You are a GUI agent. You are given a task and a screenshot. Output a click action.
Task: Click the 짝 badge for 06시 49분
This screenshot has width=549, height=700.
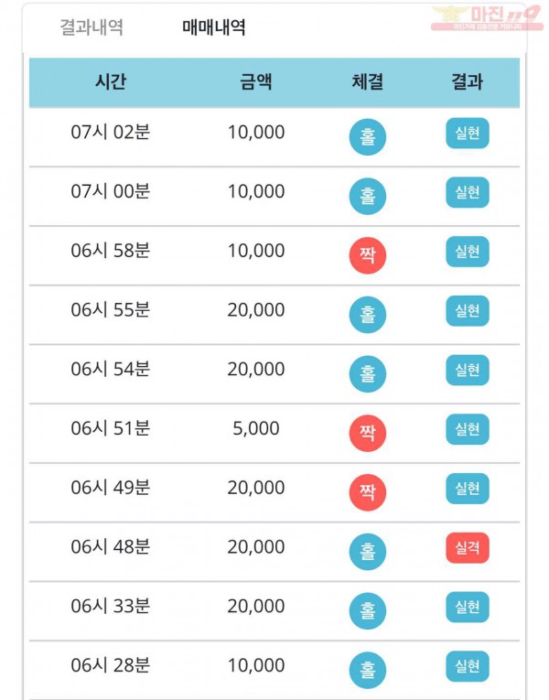[x=367, y=492]
